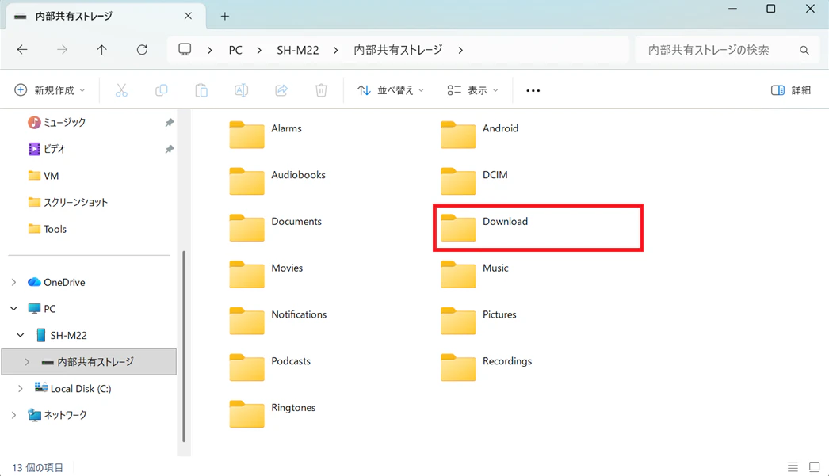The height and width of the screenshot is (476, 829).
Task: Select OneDrive in the navigation pane
Action: 56,282
